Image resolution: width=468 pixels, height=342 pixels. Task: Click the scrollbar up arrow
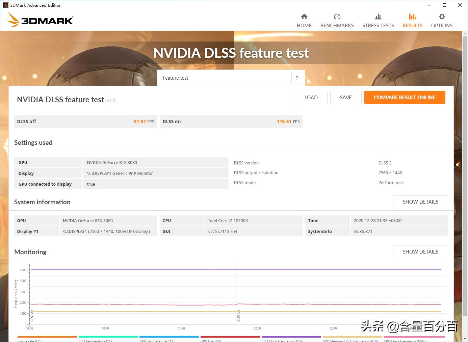(465, 34)
